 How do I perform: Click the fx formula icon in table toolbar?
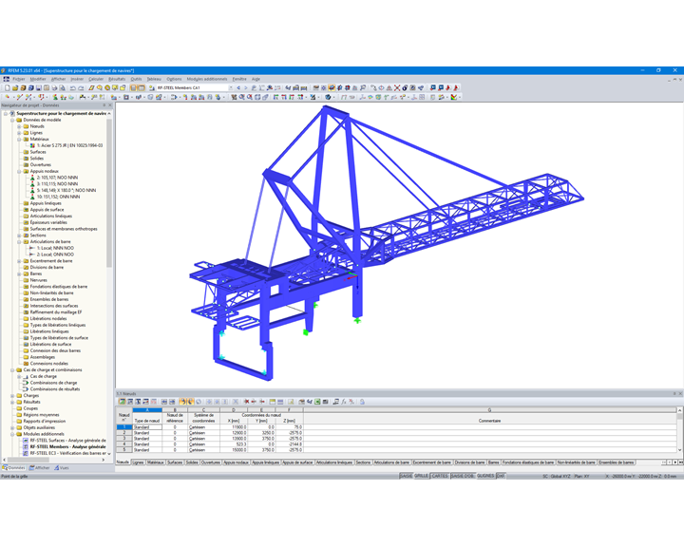click(x=343, y=402)
